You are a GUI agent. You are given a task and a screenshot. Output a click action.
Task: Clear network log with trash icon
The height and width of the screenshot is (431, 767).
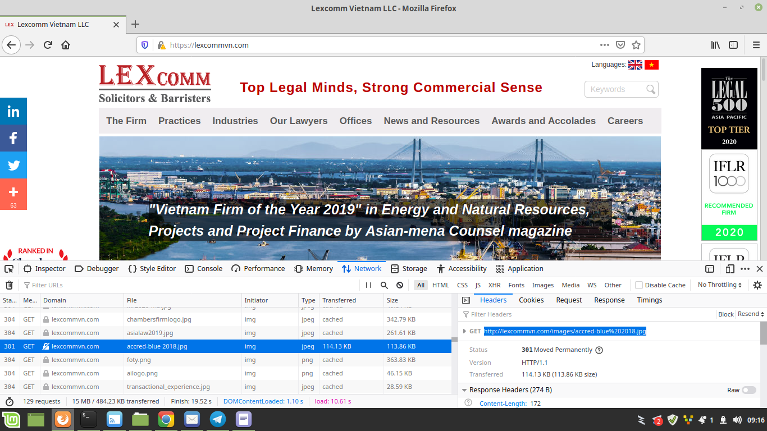coord(9,285)
